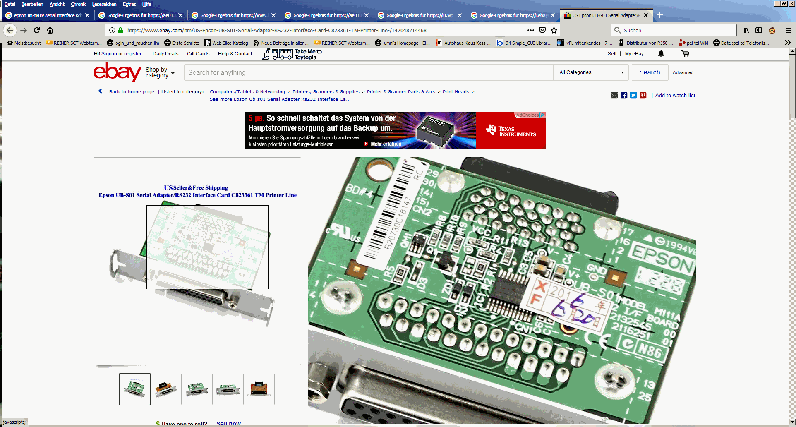Click Back to home page link
796x427 pixels.
tap(132, 92)
